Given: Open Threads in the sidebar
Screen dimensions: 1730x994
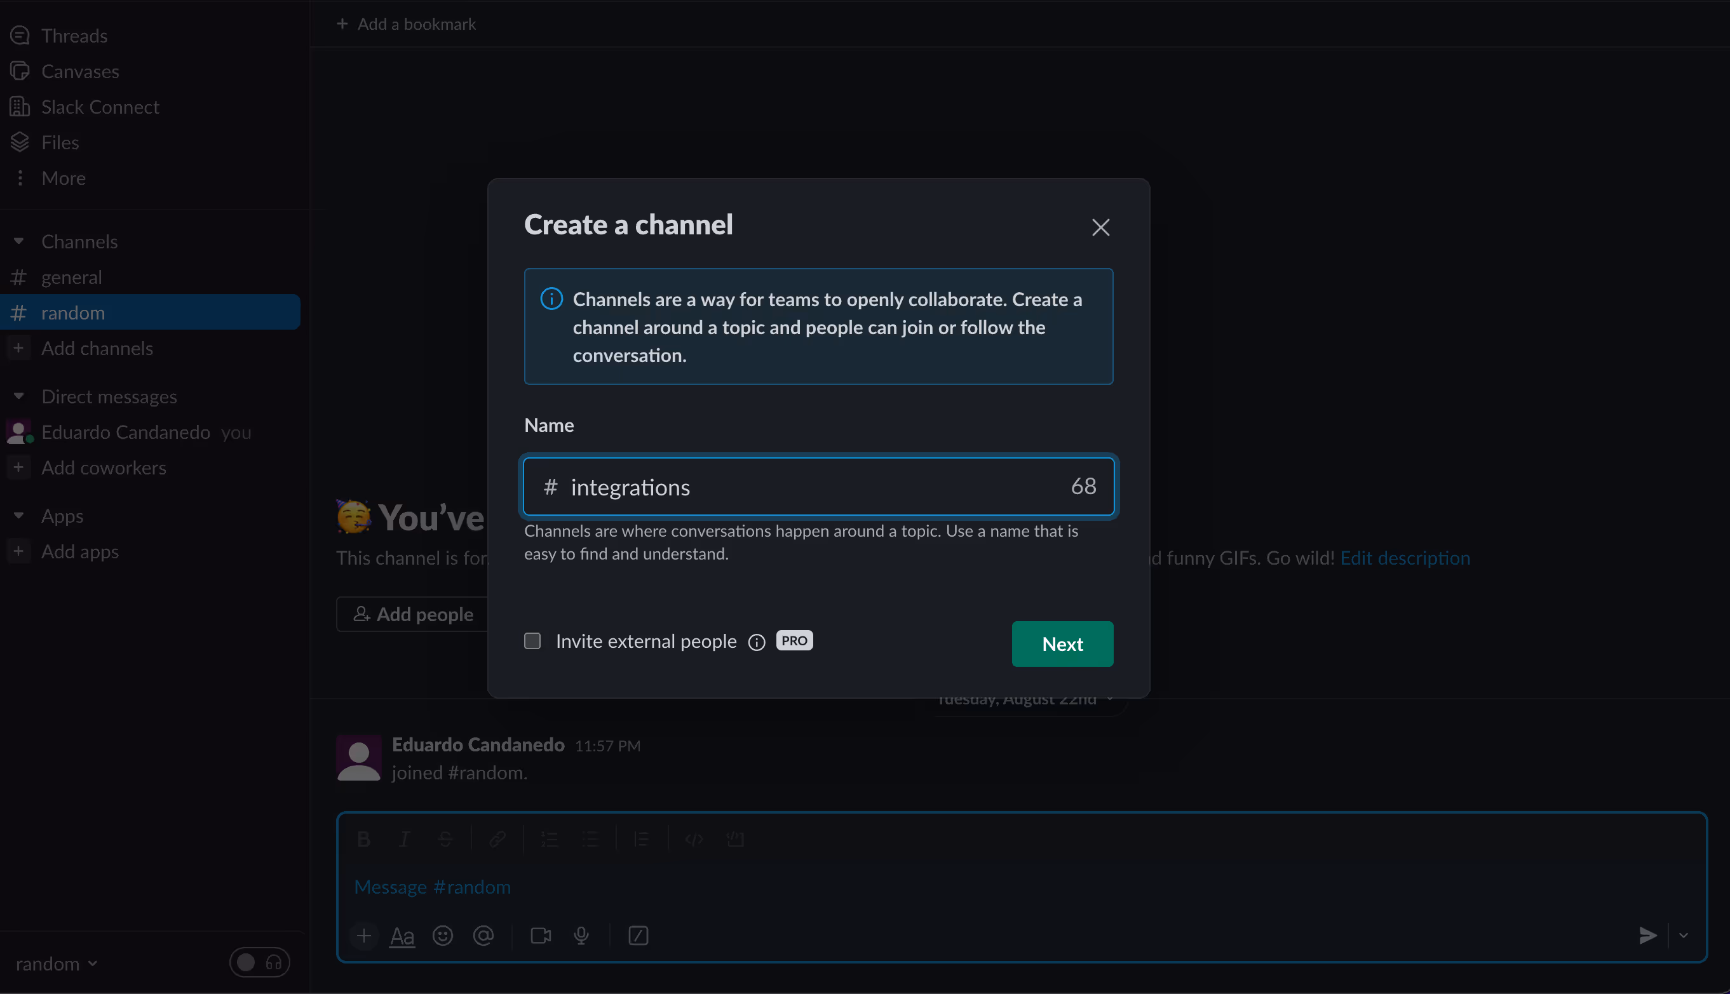Looking at the screenshot, I should (x=74, y=36).
